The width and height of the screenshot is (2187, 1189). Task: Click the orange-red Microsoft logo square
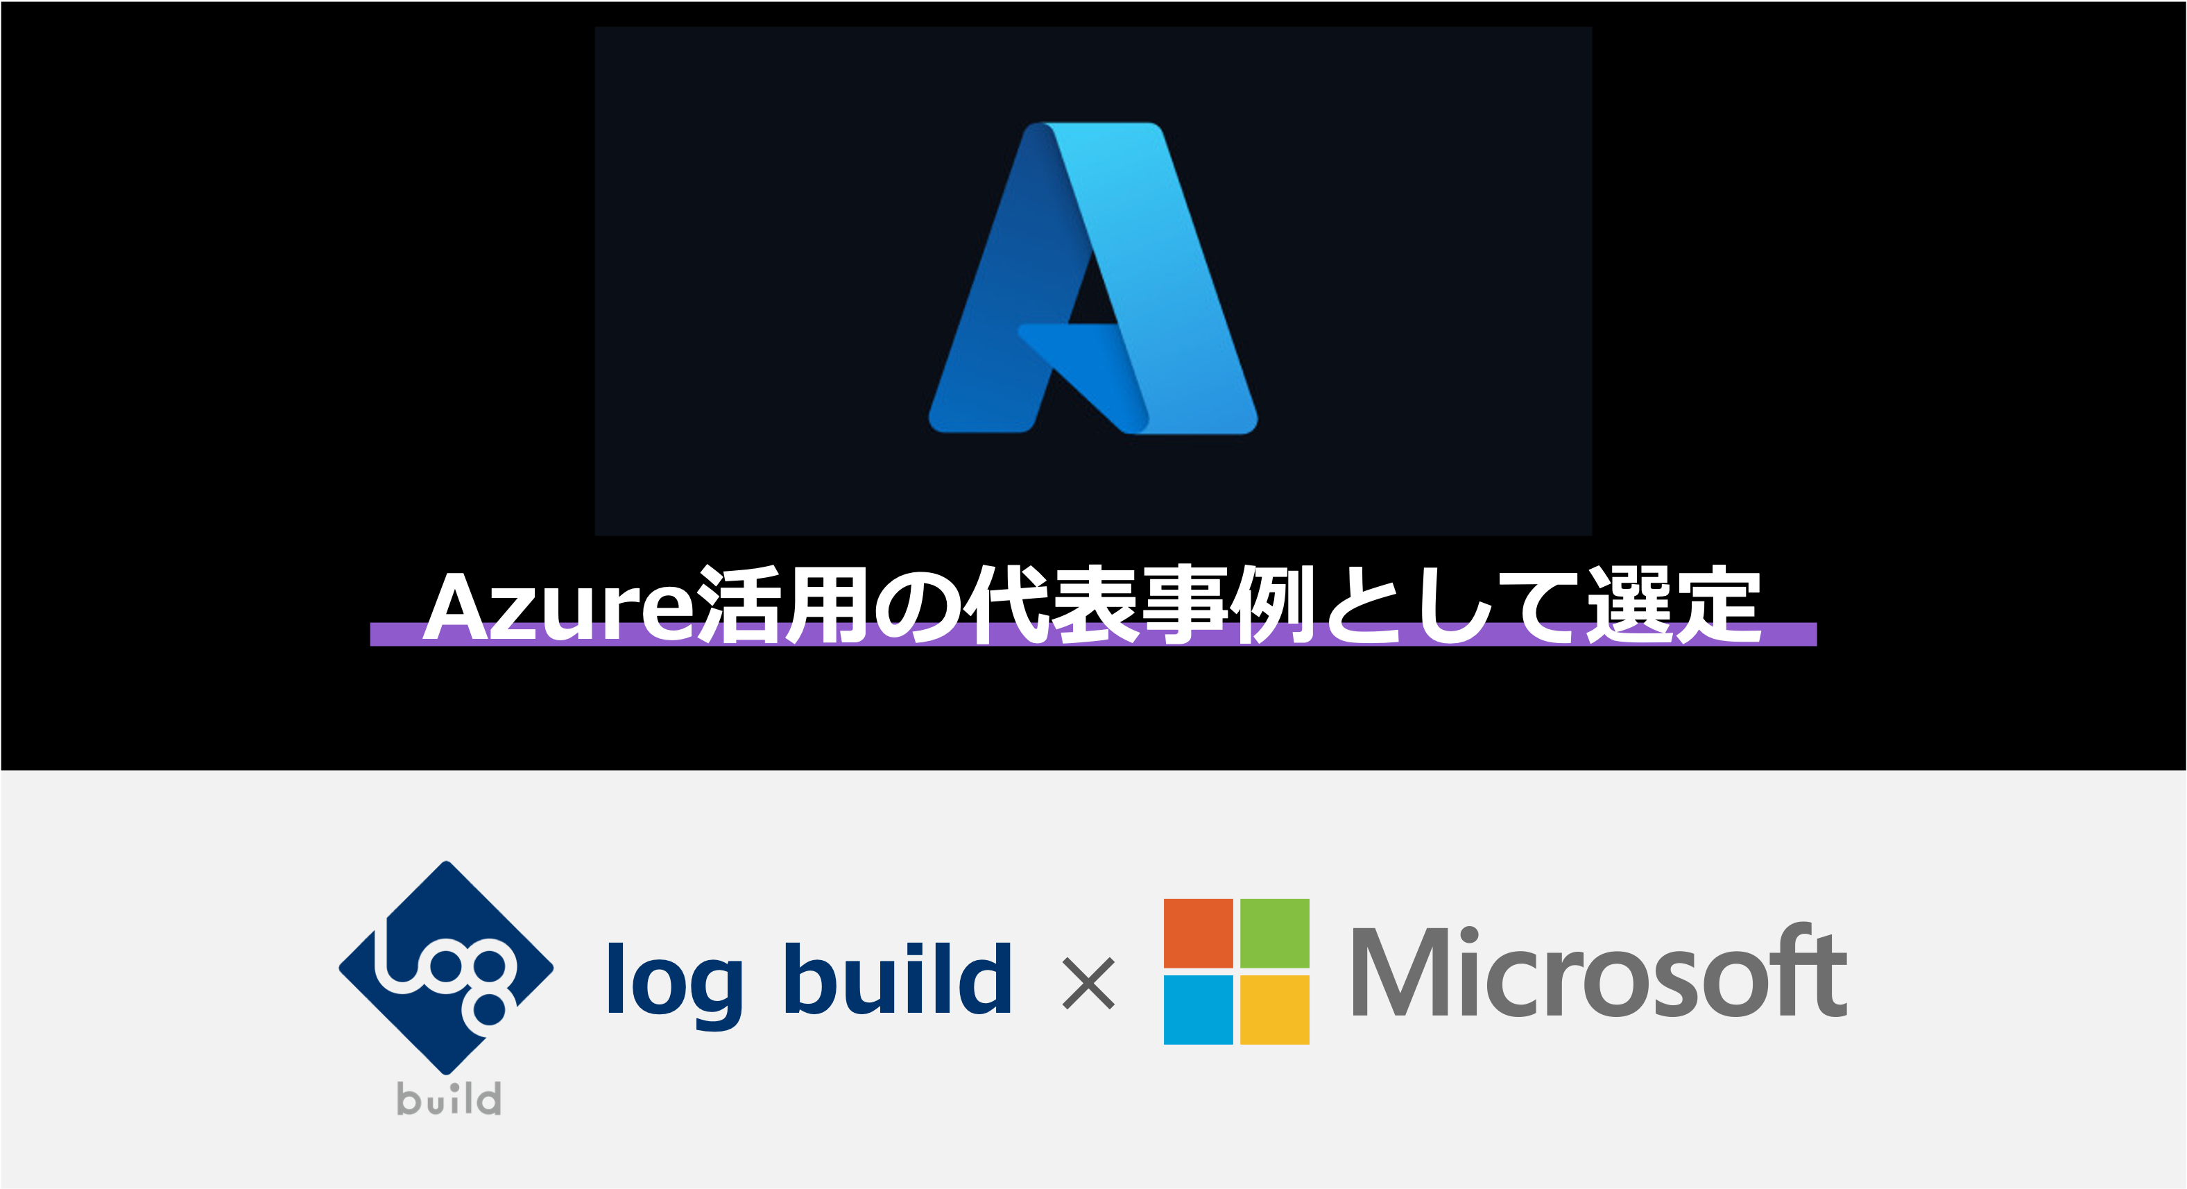(1198, 933)
